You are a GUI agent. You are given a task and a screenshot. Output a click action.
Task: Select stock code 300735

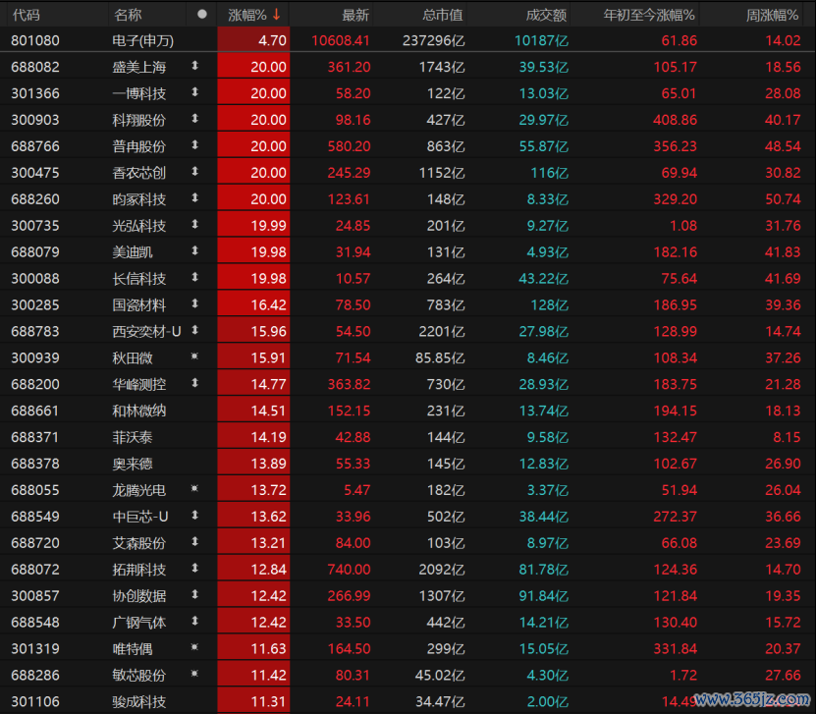click(35, 226)
